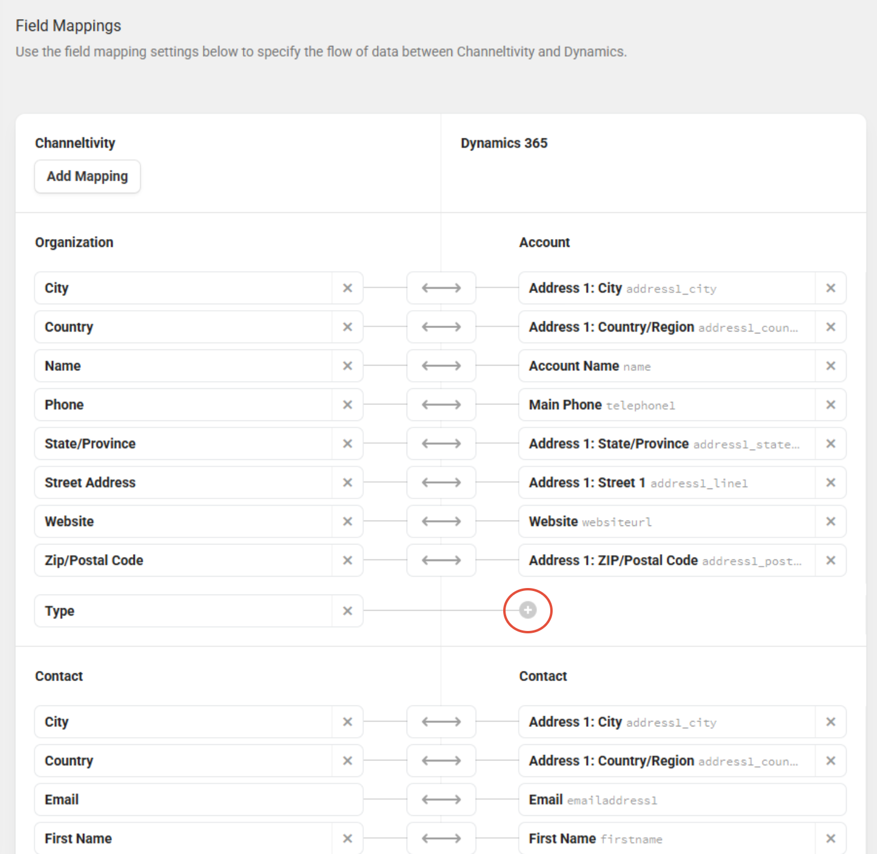This screenshot has width=877, height=854.
Task: Remove Zip/Postal Code Channeltivity field
Action: click(x=348, y=560)
